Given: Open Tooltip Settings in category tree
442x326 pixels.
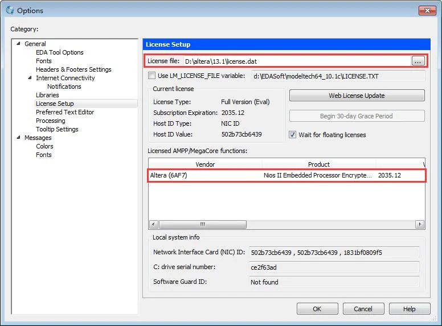Looking at the screenshot, I should coord(57,129).
